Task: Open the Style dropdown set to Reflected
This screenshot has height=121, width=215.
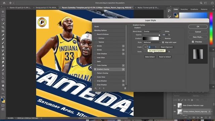Action: point(152,42)
